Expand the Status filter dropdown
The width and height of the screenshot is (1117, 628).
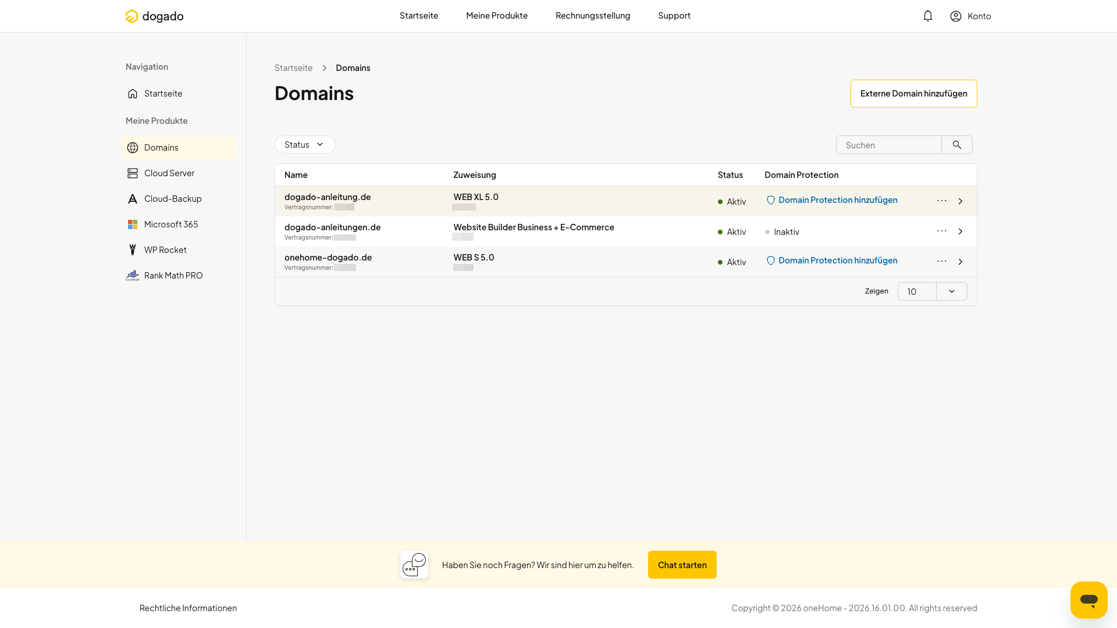(305, 145)
